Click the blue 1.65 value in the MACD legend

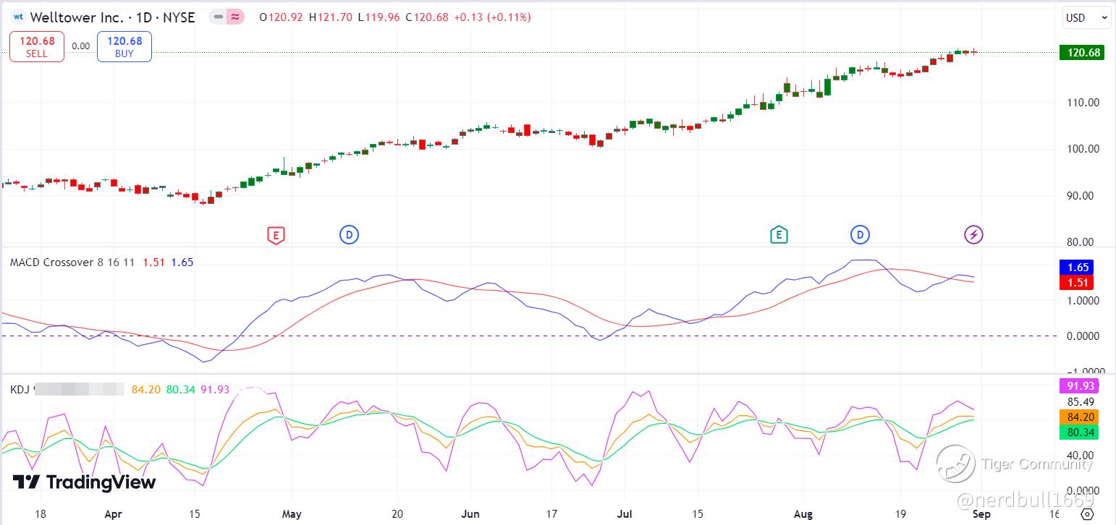pos(182,262)
